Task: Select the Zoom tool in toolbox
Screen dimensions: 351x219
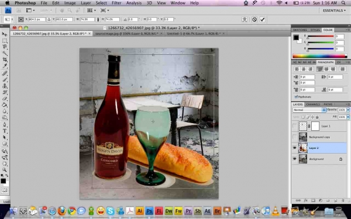Action: (x=5, y=170)
